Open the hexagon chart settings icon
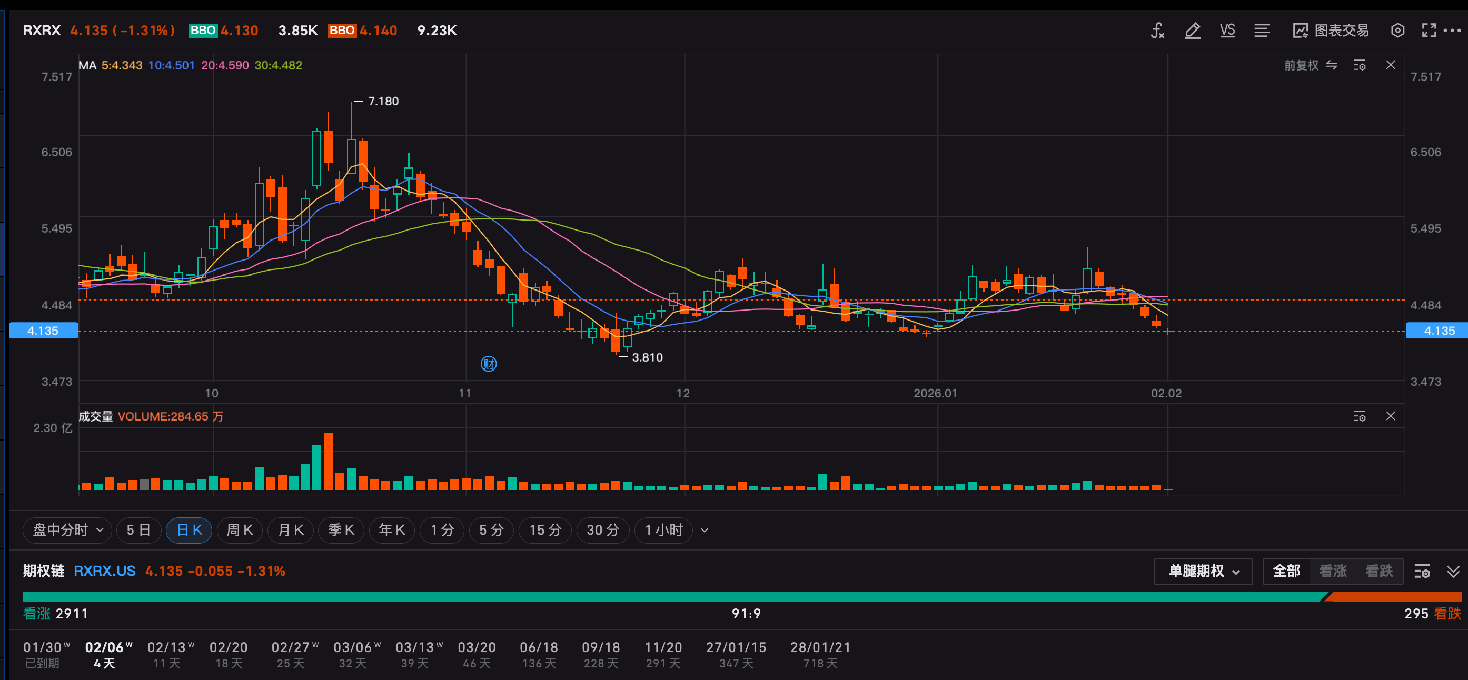The image size is (1468, 680). (1397, 31)
